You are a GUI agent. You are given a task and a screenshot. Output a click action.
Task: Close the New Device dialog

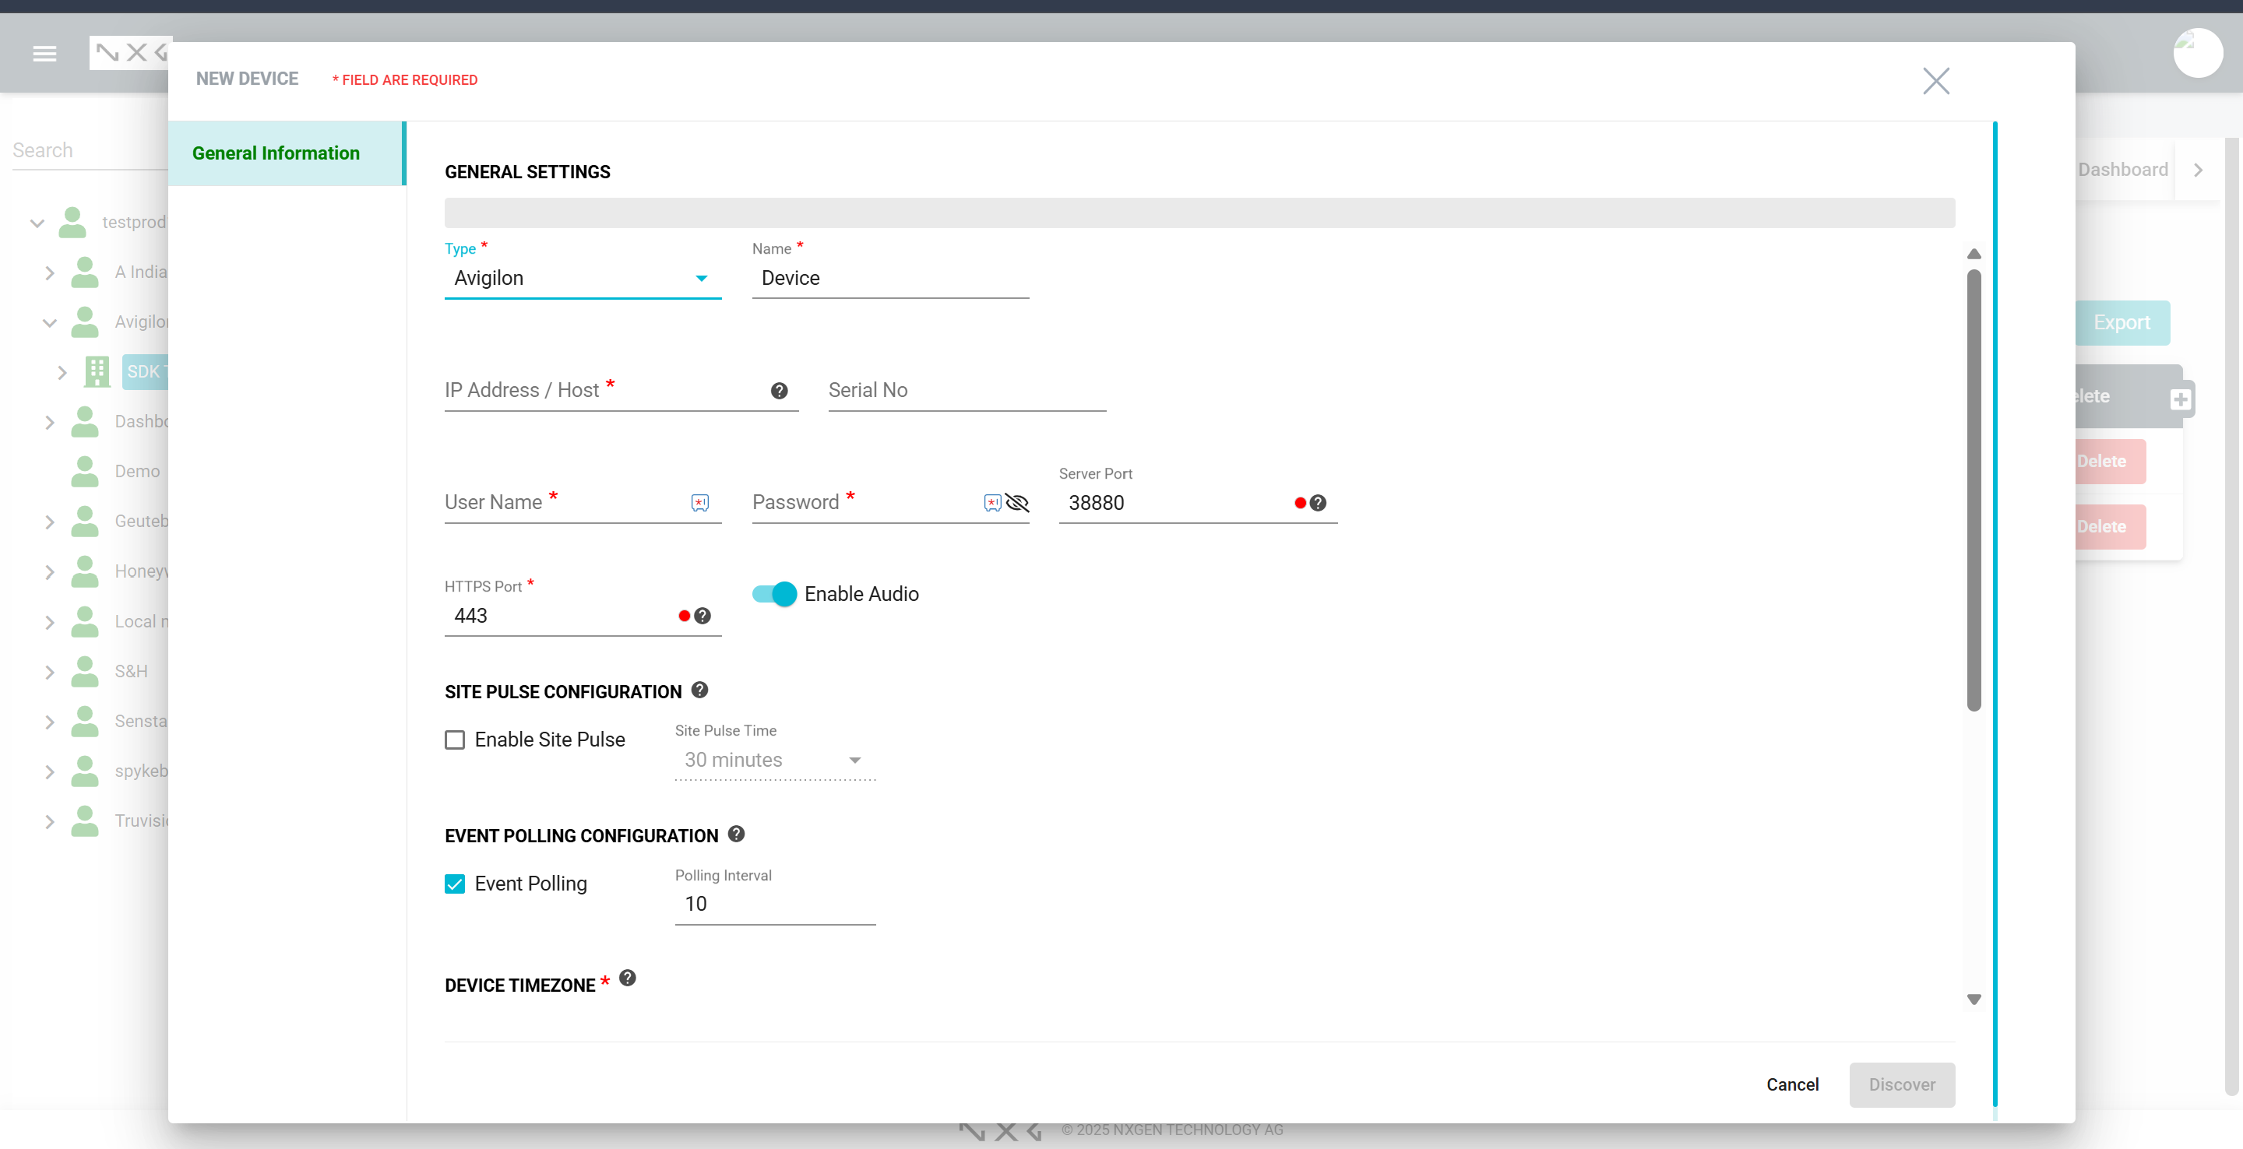pos(1935,81)
